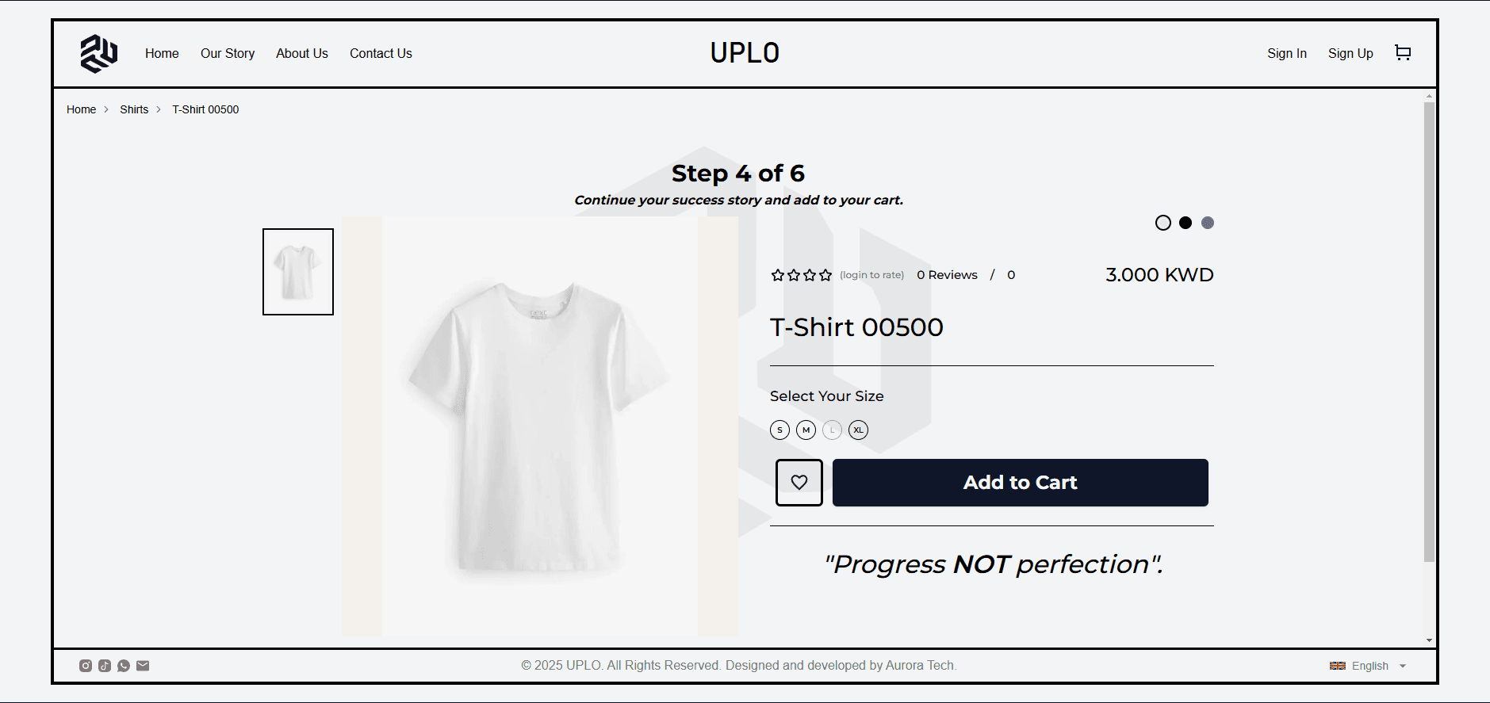
Task: Click the UPLO logo icon
Action: pos(99,54)
